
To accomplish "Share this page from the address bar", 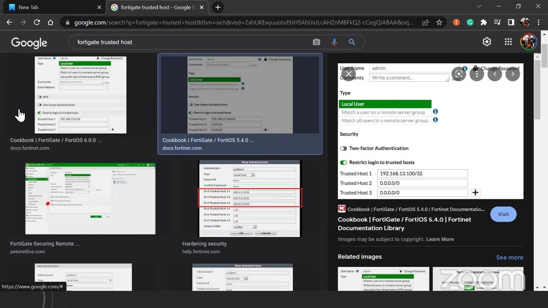I will [426, 22].
